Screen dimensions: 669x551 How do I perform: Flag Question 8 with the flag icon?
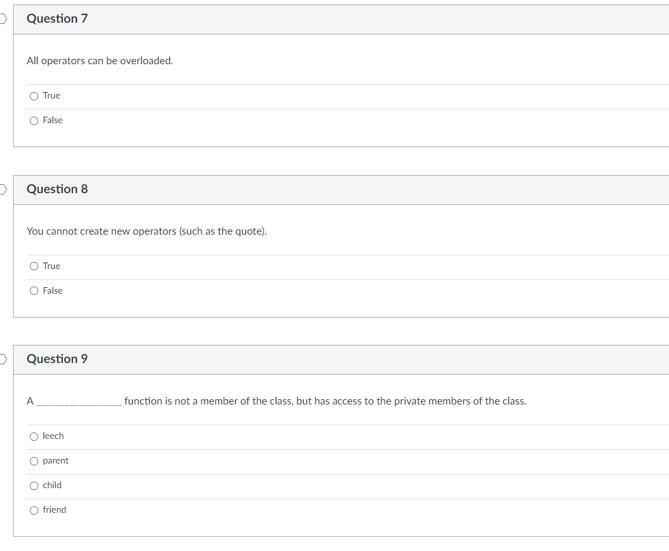click(x=3, y=189)
